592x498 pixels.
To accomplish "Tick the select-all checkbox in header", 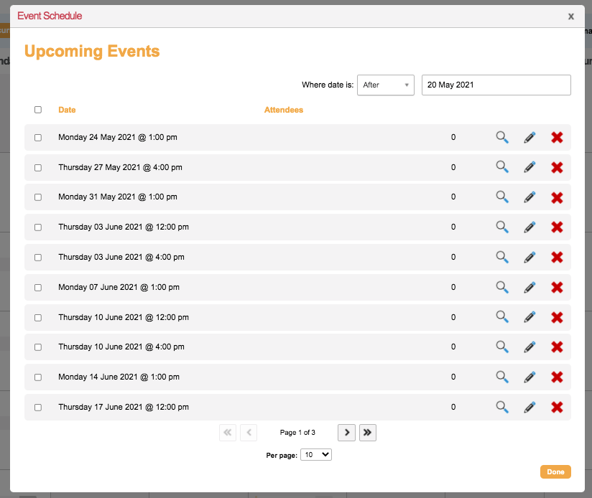I will point(38,110).
